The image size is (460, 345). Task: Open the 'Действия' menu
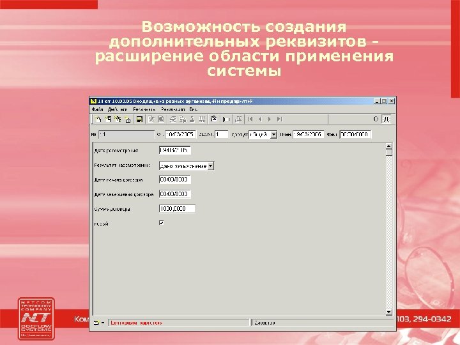pos(118,109)
